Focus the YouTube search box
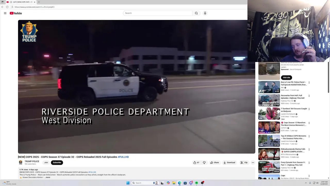Viewport: 330px width, 186px height. tap(158, 13)
